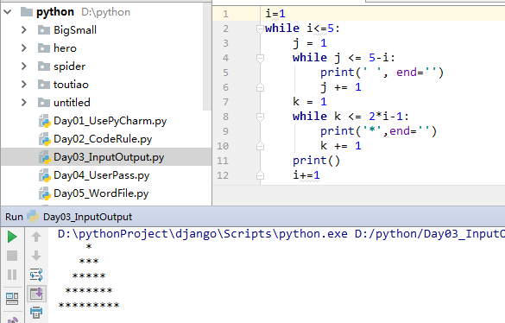Image resolution: width=505 pixels, height=323 pixels.
Task: Expand the untitled folder
Action: coord(24,103)
